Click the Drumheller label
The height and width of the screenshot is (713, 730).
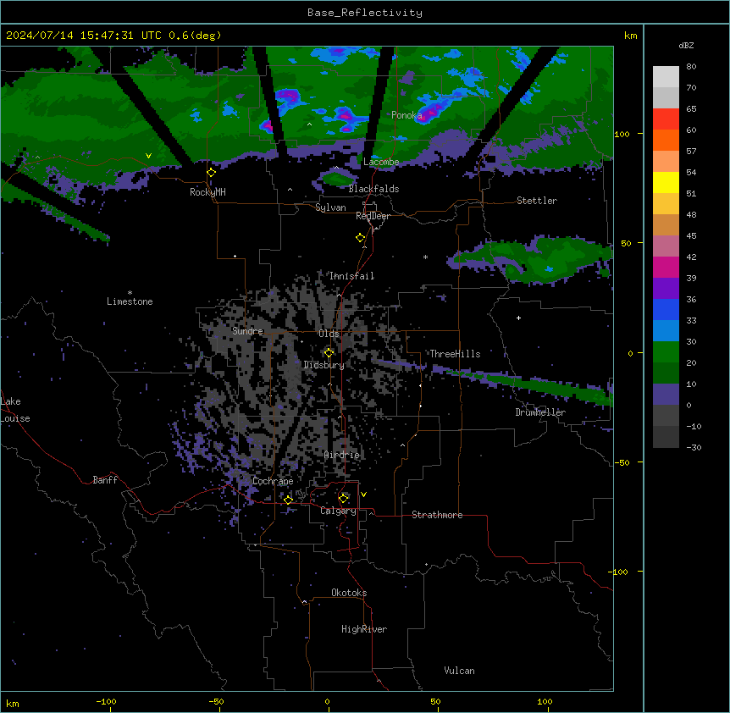tap(540, 412)
